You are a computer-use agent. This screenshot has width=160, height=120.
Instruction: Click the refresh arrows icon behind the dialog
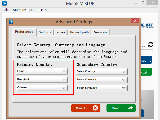pos(151,44)
